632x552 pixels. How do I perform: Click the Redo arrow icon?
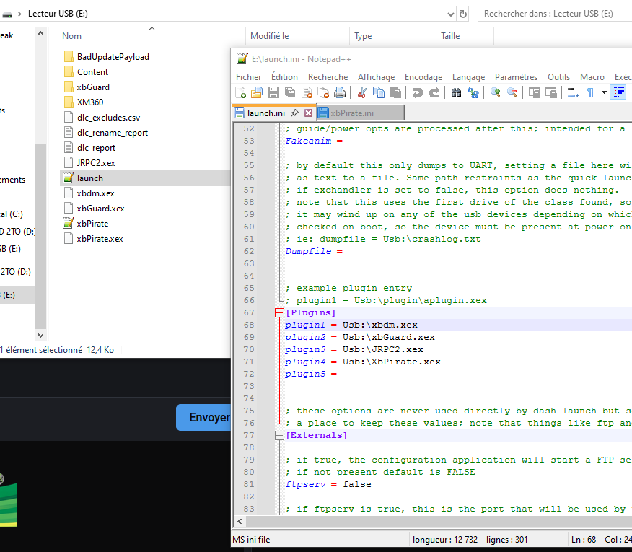434,92
